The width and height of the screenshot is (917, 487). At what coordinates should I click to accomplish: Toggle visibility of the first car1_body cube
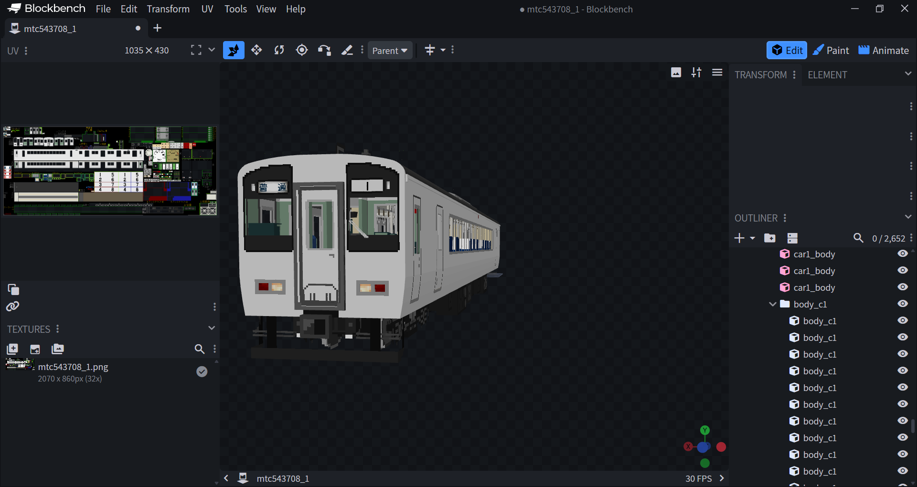pos(902,254)
